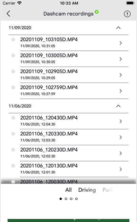Select radio circle for 20201106_120230D.MP4

click(x=13, y=150)
